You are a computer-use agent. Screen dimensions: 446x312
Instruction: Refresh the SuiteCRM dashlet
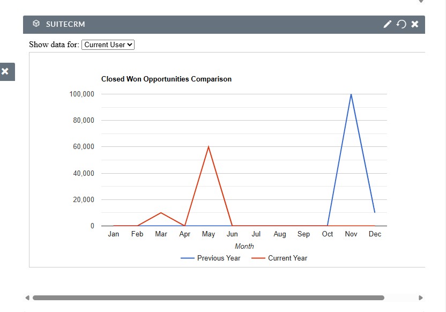click(401, 24)
